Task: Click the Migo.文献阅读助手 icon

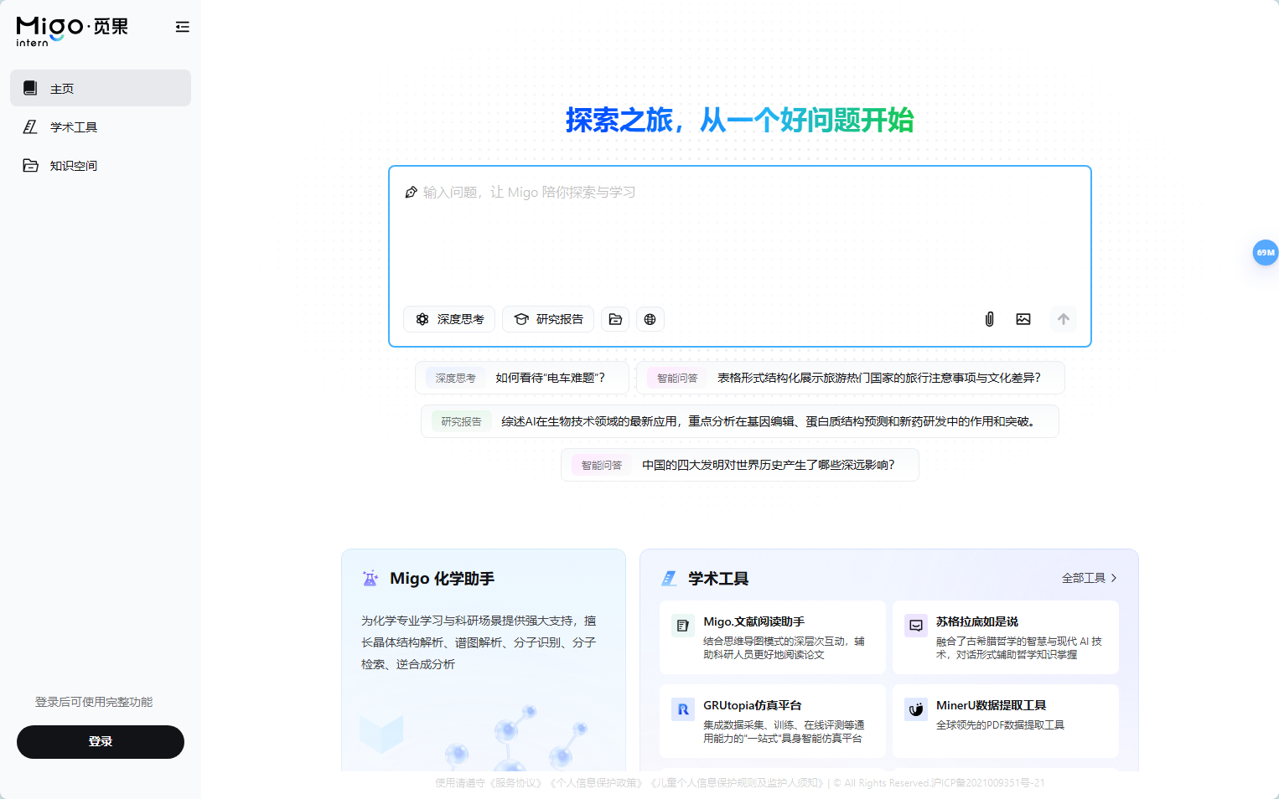Action: pyautogui.click(x=683, y=626)
